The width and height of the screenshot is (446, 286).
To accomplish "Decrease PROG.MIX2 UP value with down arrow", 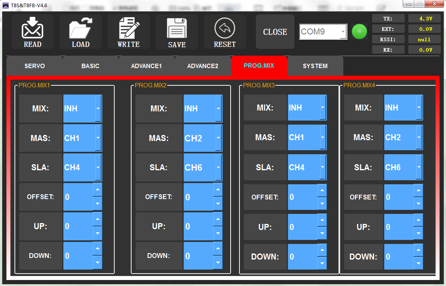I will (218, 233).
